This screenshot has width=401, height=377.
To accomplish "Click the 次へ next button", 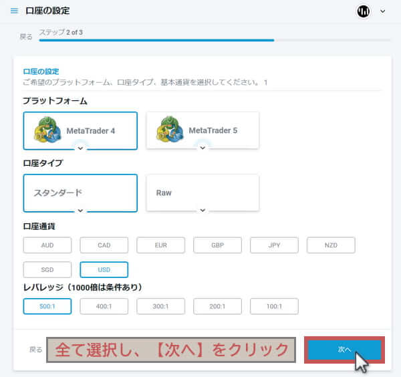I will [x=344, y=350].
